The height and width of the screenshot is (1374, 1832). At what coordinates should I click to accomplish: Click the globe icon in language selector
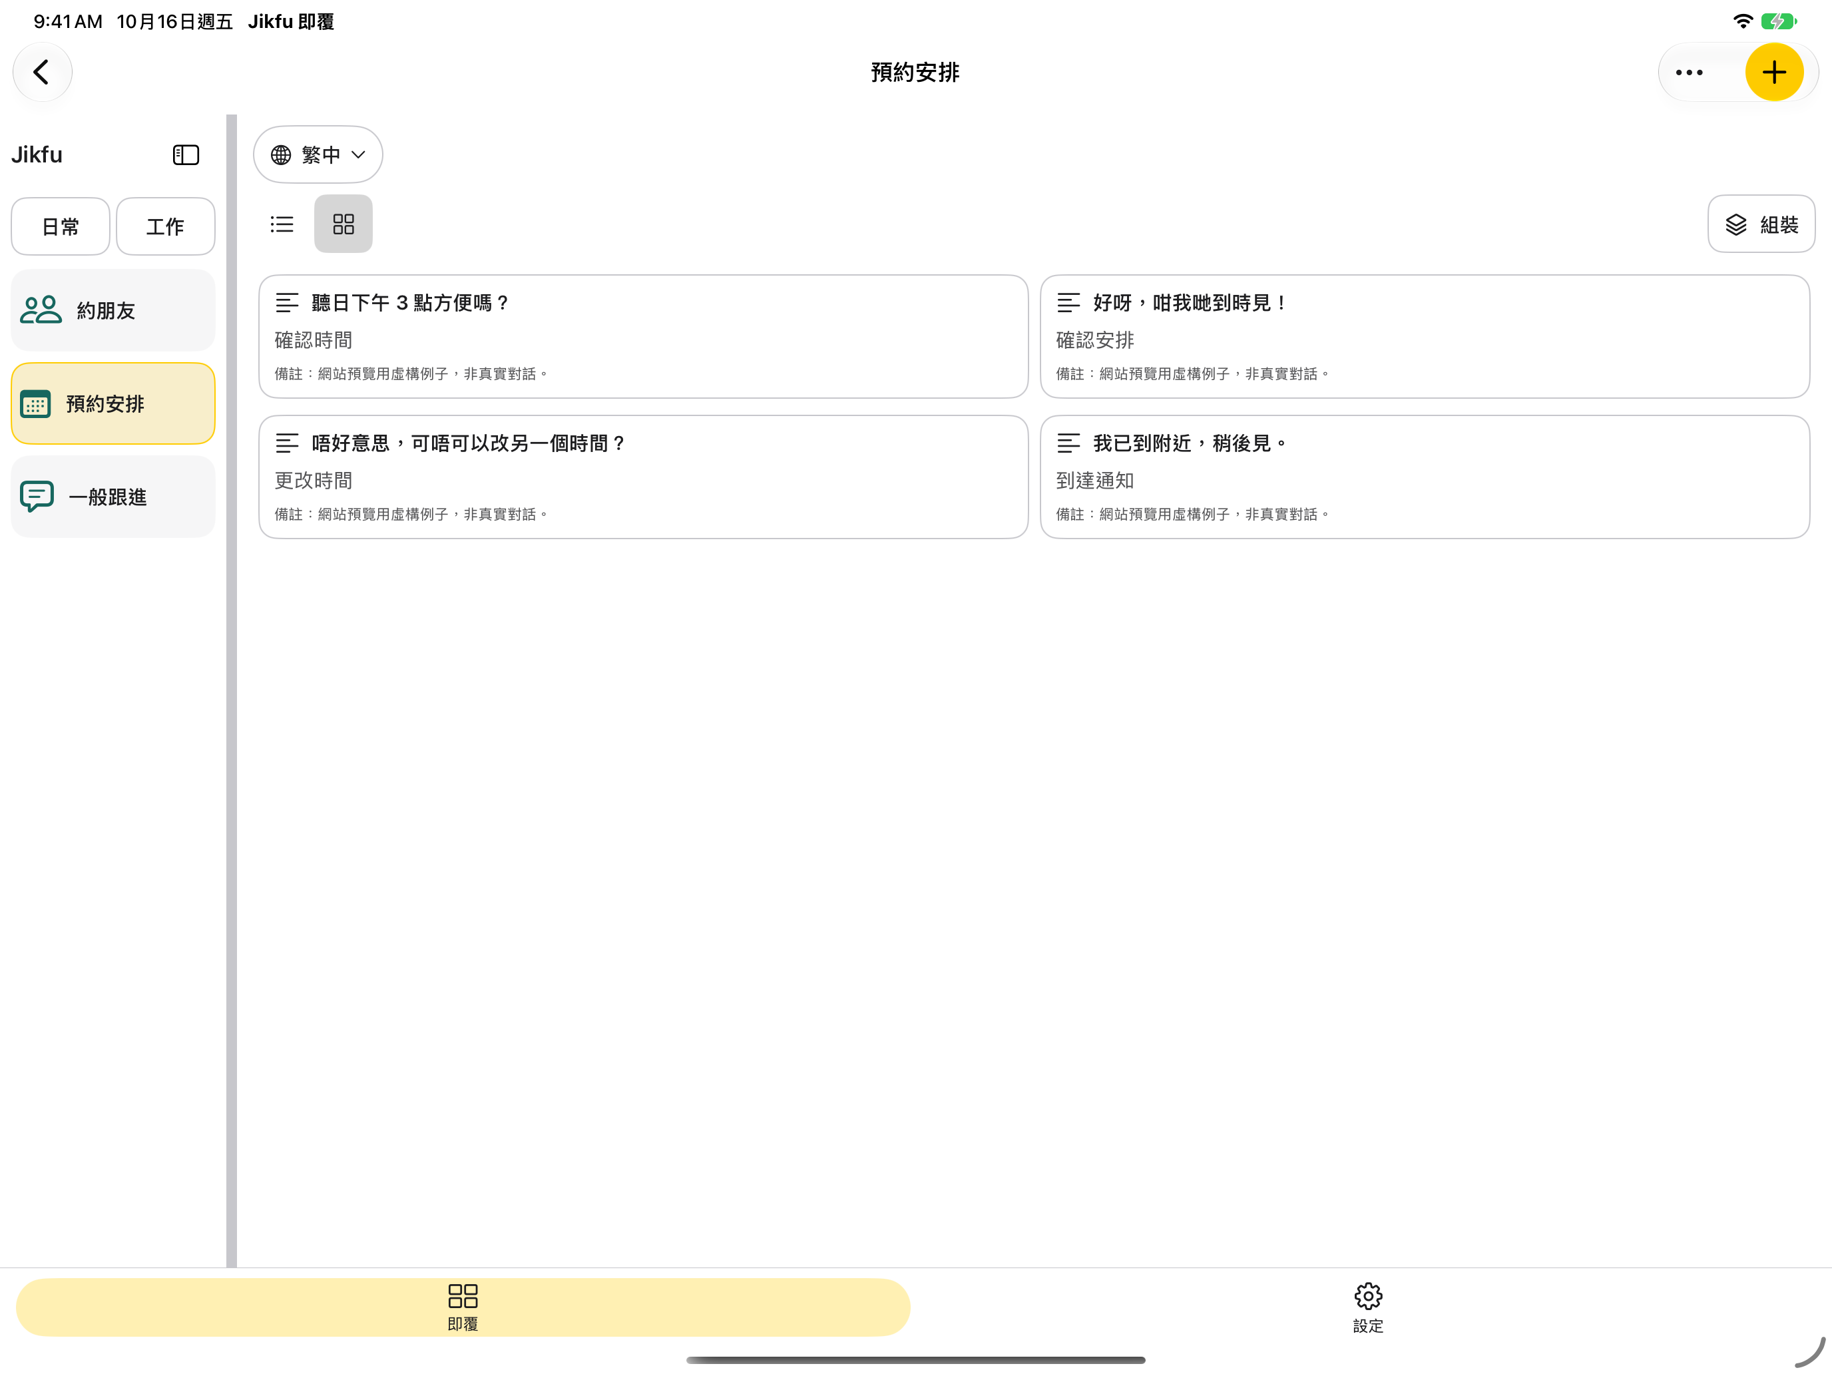click(281, 155)
